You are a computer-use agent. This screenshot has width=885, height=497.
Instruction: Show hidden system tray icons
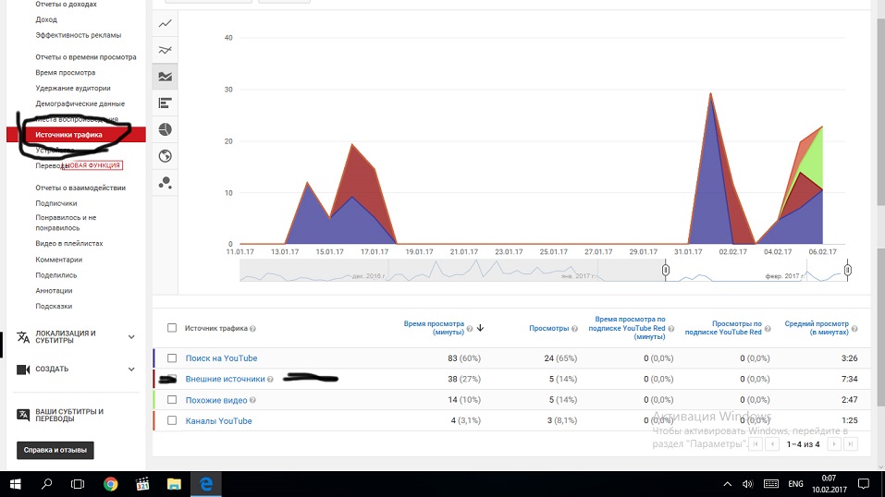(728, 484)
